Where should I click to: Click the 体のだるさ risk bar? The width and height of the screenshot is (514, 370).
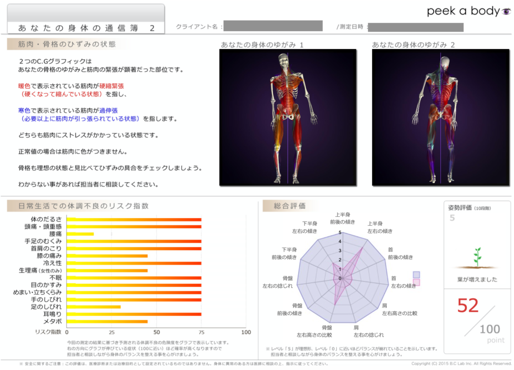134,220
